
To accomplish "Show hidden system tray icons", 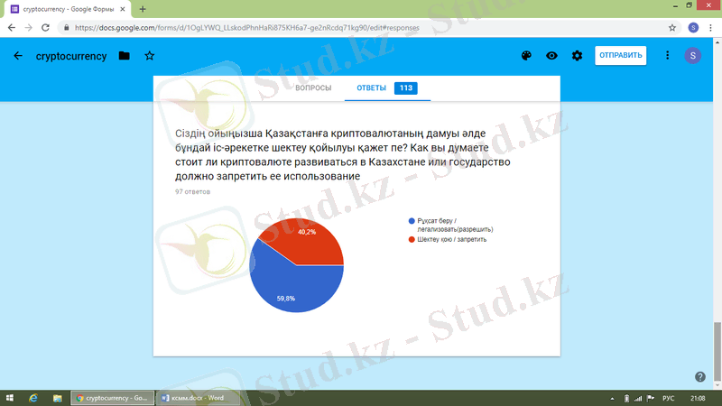I will pyautogui.click(x=612, y=399).
